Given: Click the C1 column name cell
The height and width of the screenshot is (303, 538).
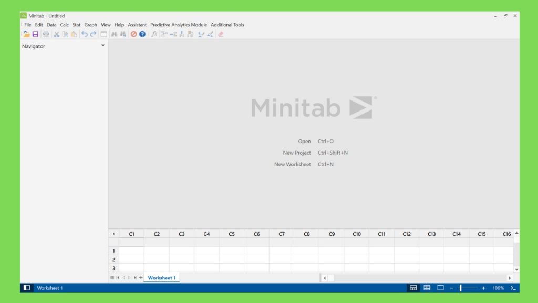Looking at the screenshot, I should point(131,242).
